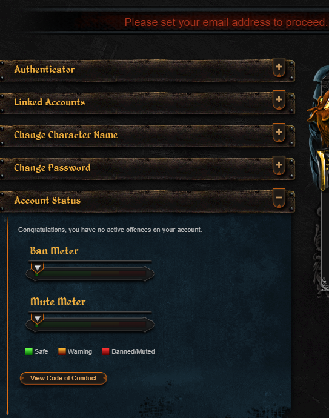Expand Change Password plus icon
Screen dimensions: 329x418
tap(279, 165)
